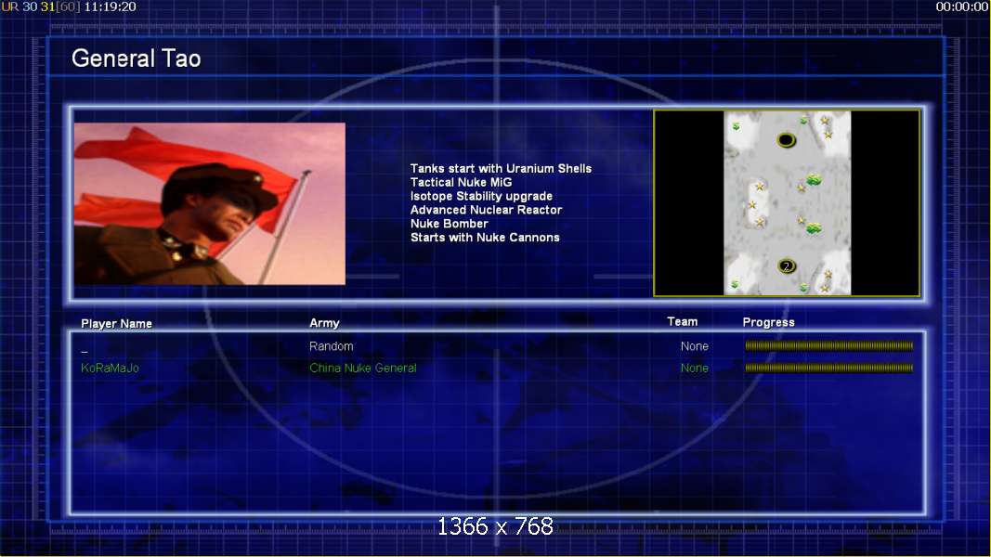Click 'China Nuke General' army entry
The height and width of the screenshot is (557, 991).
(363, 368)
